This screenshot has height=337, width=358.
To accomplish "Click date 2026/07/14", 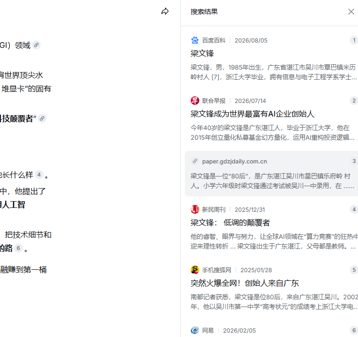I will [x=250, y=101].
